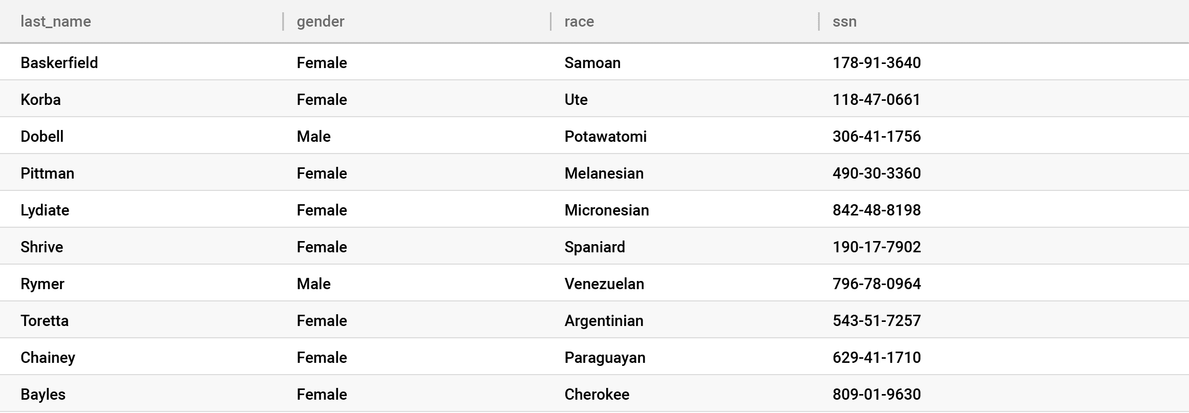Click the SSN cell 490-30-3360
This screenshot has height=413, width=1189.
click(x=876, y=173)
